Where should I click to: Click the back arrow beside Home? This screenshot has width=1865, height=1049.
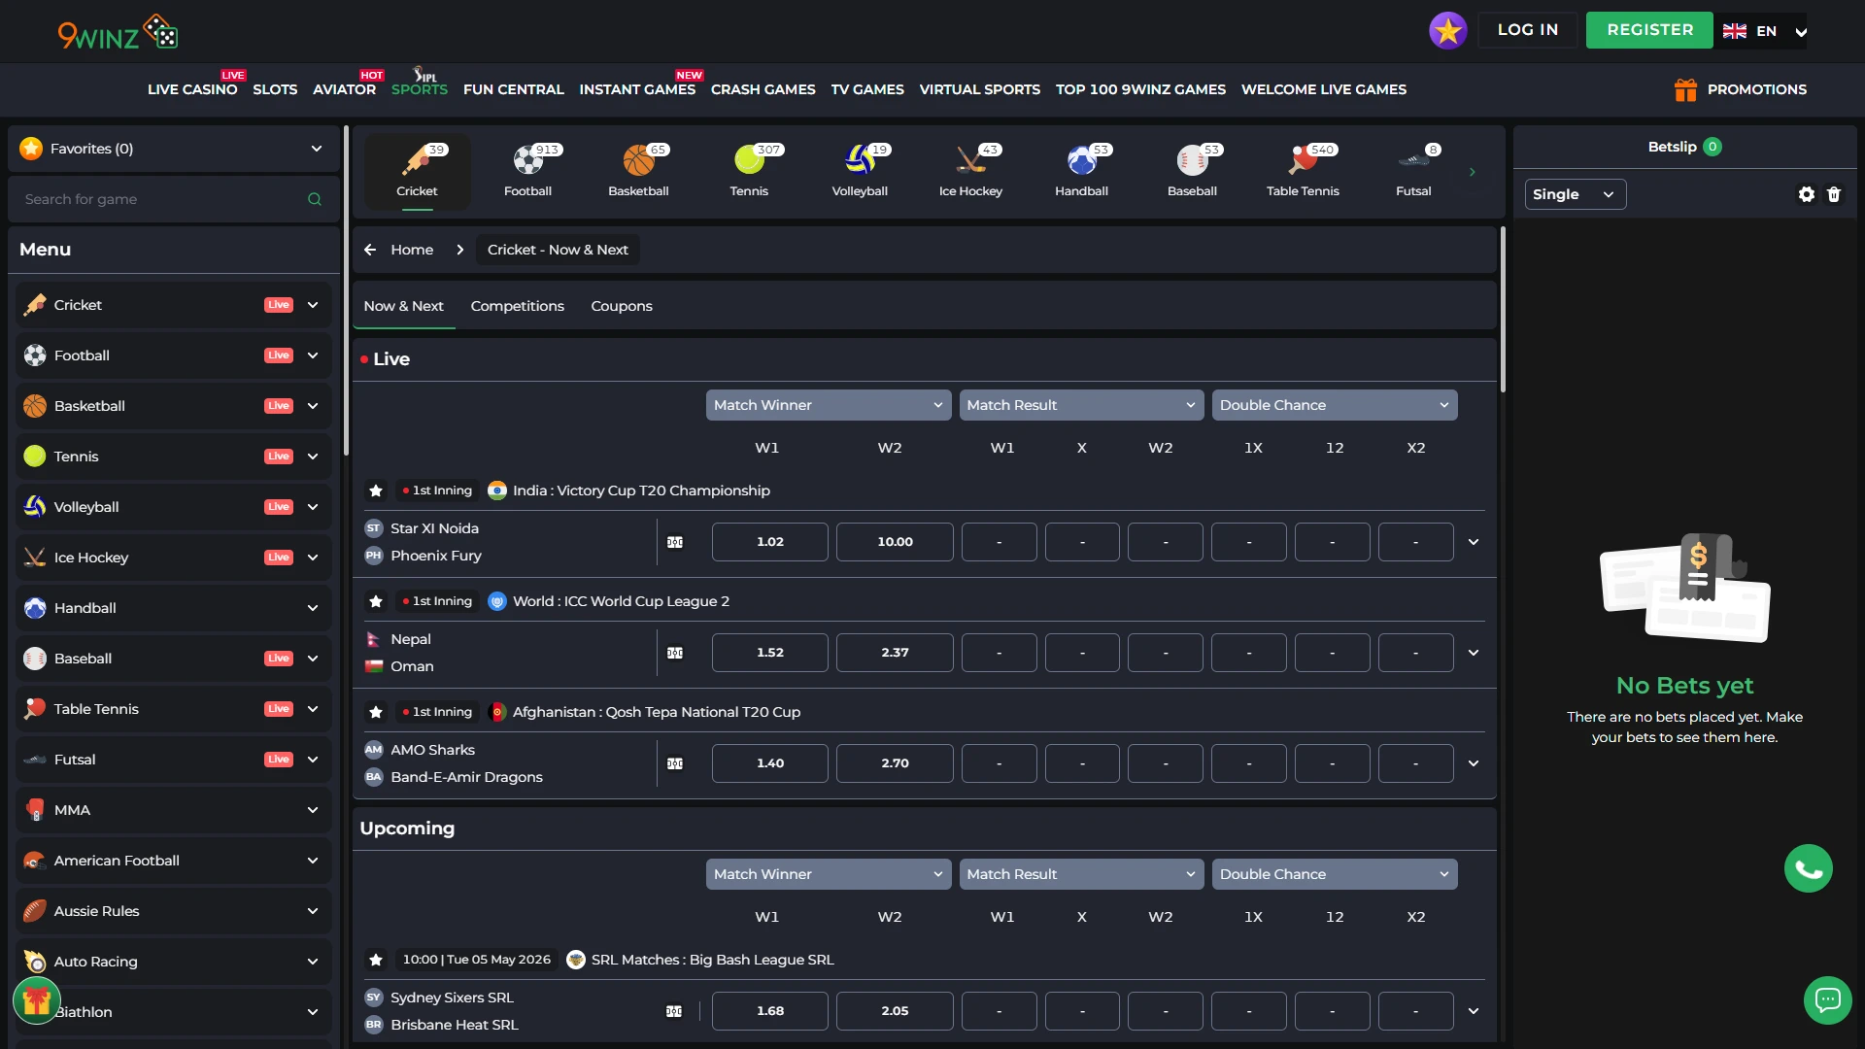(x=370, y=250)
